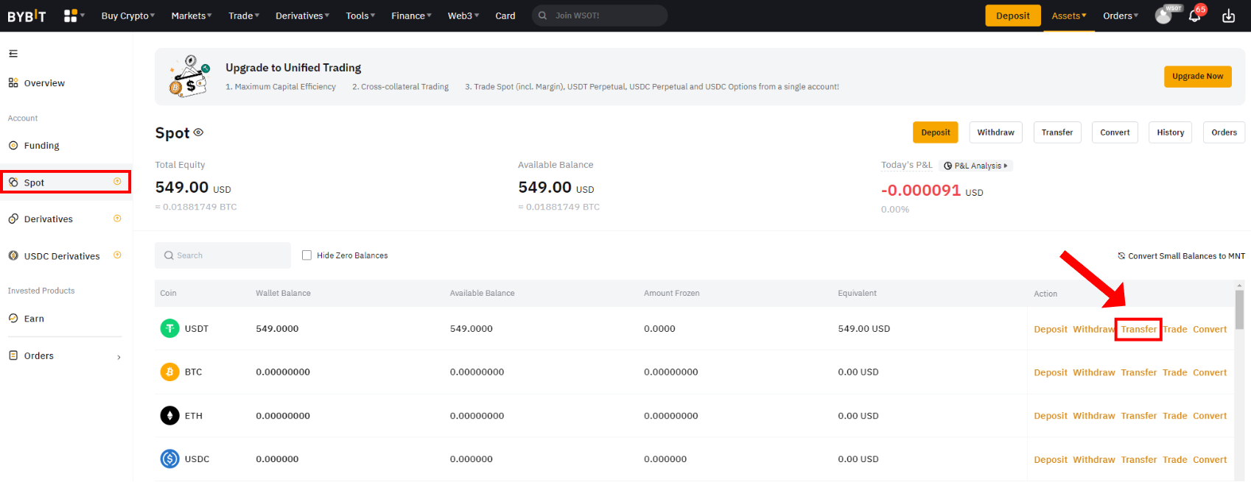Click Trade in the USDT row
This screenshot has width=1251, height=482.
pyautogui.click(x=1174, y=329)
